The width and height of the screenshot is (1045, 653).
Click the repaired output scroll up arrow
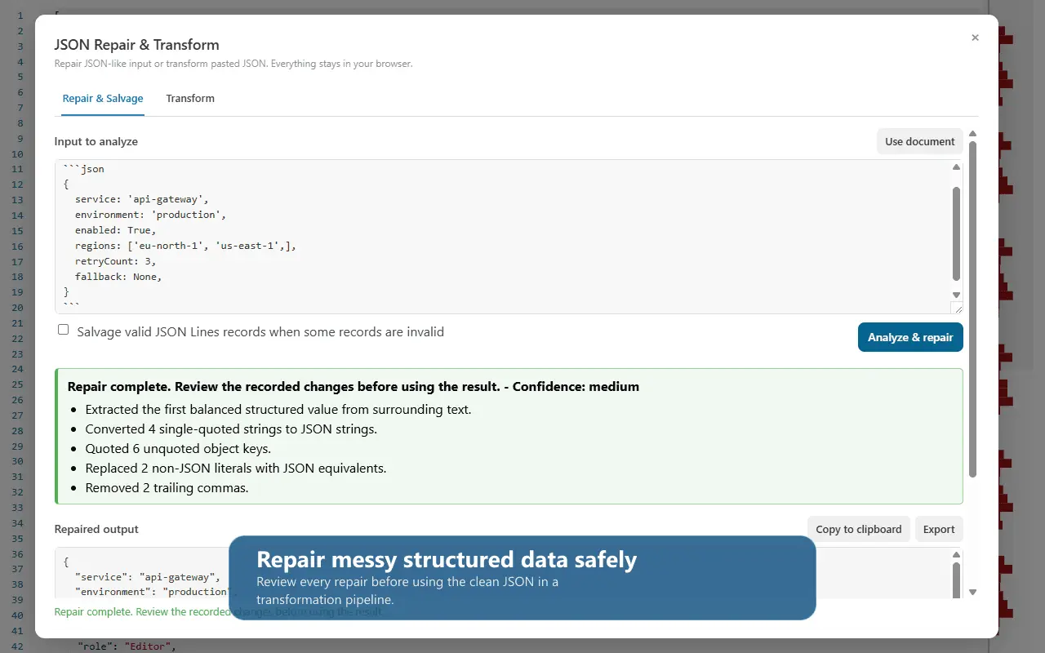(956, 555)
